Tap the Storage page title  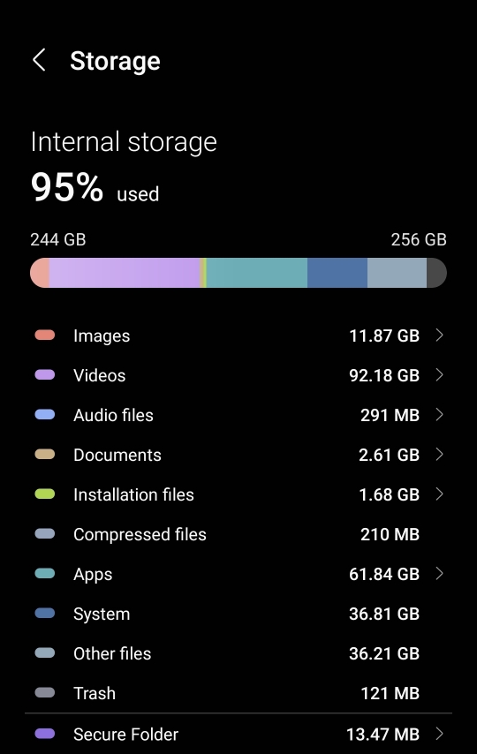(x=115, y=61)
